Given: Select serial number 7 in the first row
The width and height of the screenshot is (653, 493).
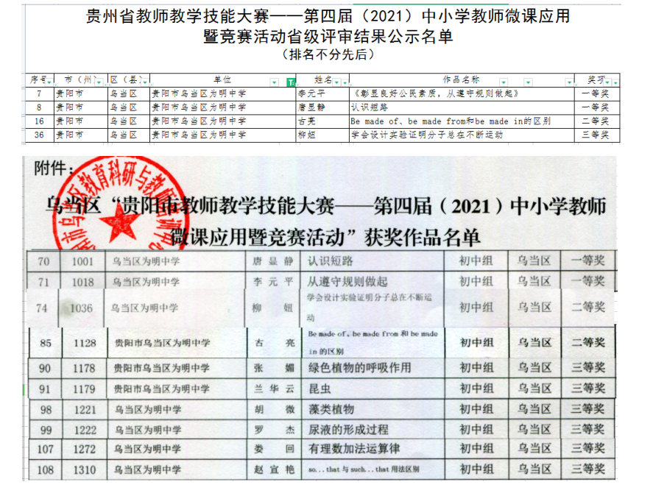Looking at the screenshot, I should coord(39,93).
